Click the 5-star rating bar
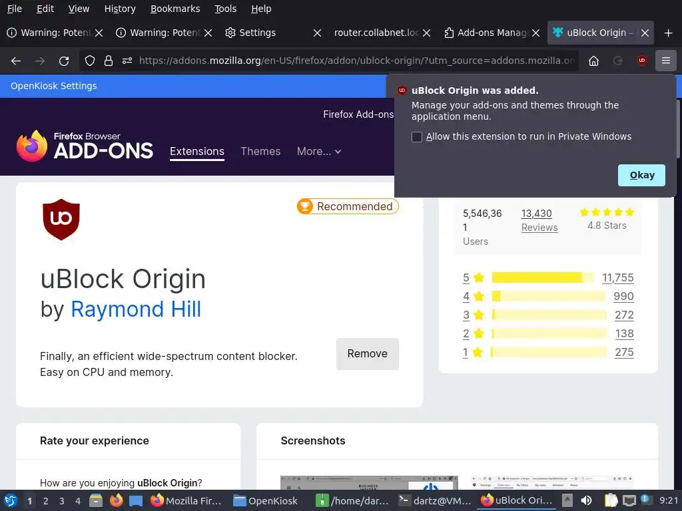 tap(542, 277)
